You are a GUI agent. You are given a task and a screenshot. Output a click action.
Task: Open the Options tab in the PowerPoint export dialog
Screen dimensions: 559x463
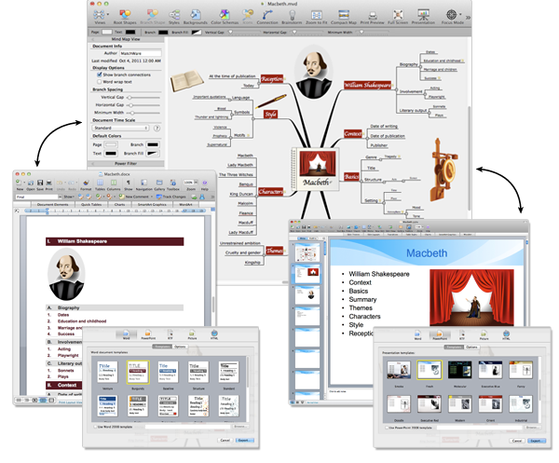coord(471,347)
